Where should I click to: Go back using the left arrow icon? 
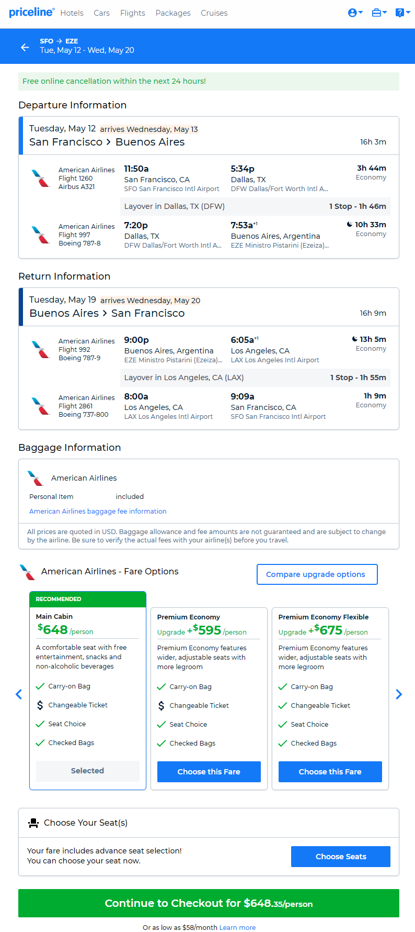coord(25,47)
